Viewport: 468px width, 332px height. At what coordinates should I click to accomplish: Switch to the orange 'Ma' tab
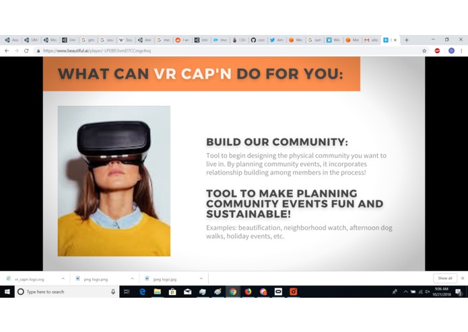pos(352,40)
